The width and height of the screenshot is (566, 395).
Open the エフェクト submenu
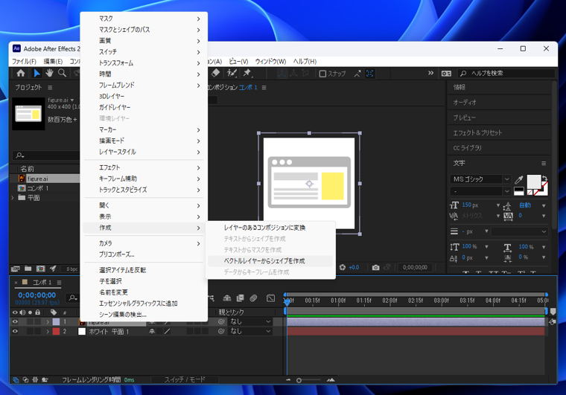pos(143,167)
